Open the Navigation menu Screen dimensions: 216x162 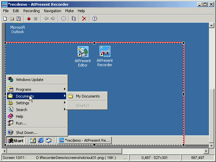pos(53,11)
